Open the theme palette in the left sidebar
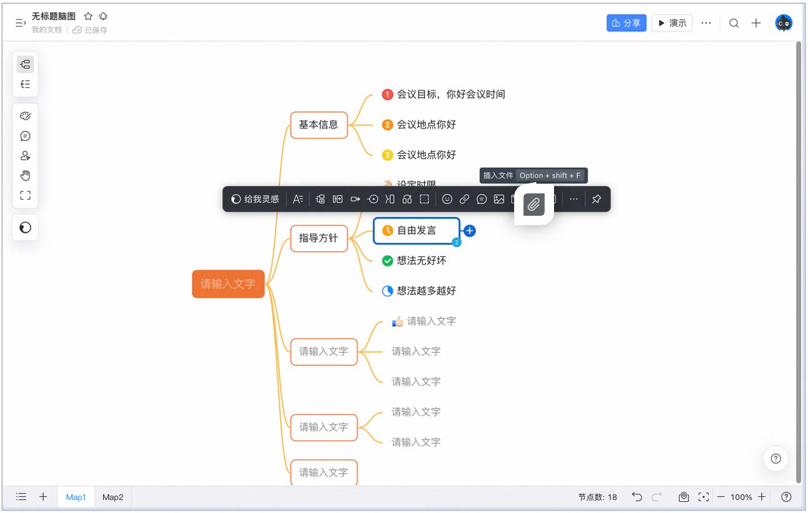 tap(26, 116)
